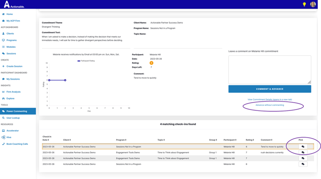The height and width of the screenshot is (179, 321).
Task: Click the Programs monitor icon
Action: click(x=3, y=40)
